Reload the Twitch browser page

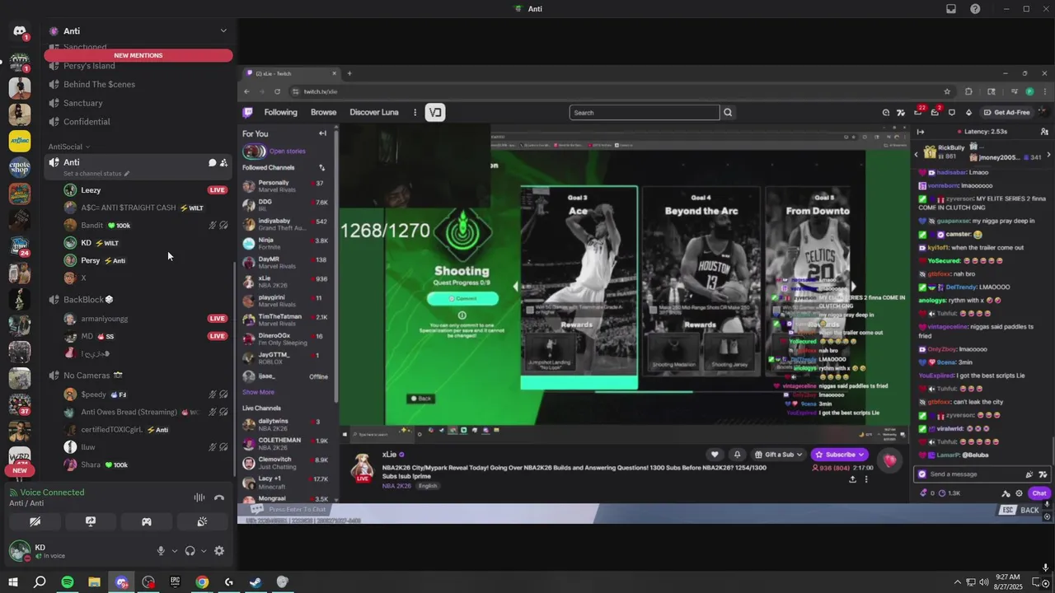click(x=277, y=91)
